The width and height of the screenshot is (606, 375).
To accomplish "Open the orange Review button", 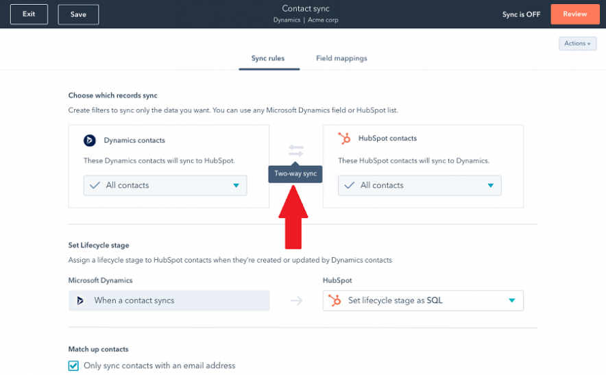I will (574, 14).
